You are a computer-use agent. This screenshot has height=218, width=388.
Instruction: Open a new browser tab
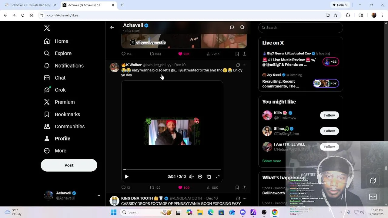pos(122,5)
